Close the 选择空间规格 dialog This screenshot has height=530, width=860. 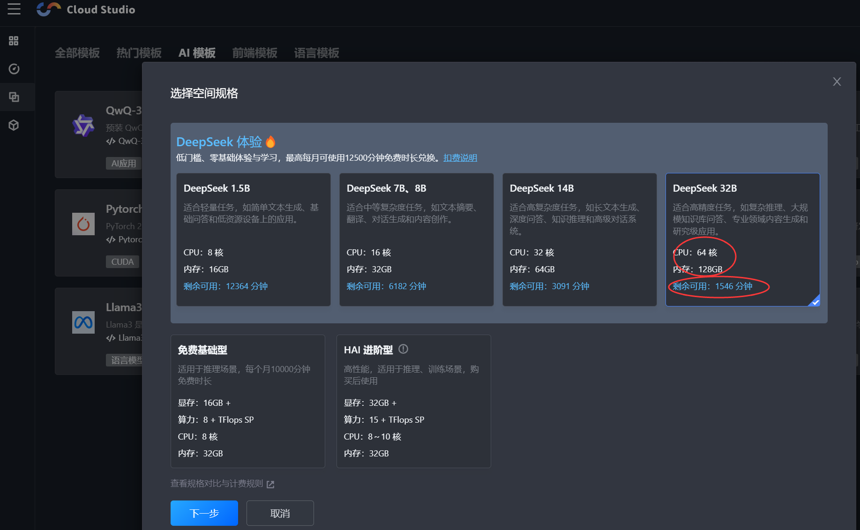coord(837,82)
